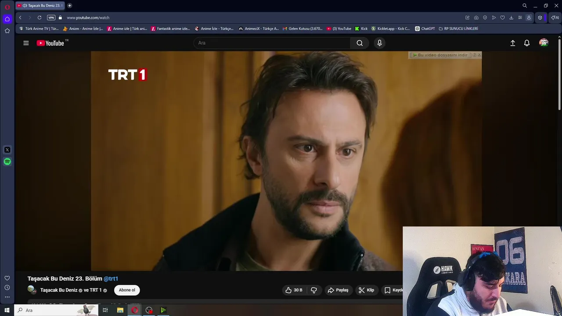The height and width of the screenshot is (316, 562).
Task: Add the page to bookmarks with the heart icon
Action: click(503, 18)
